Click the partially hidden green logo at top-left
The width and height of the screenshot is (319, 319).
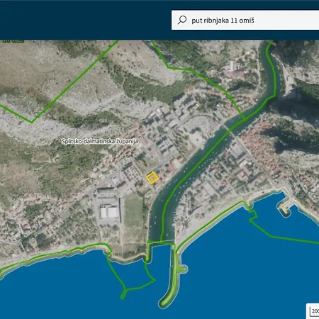[13, 41]
